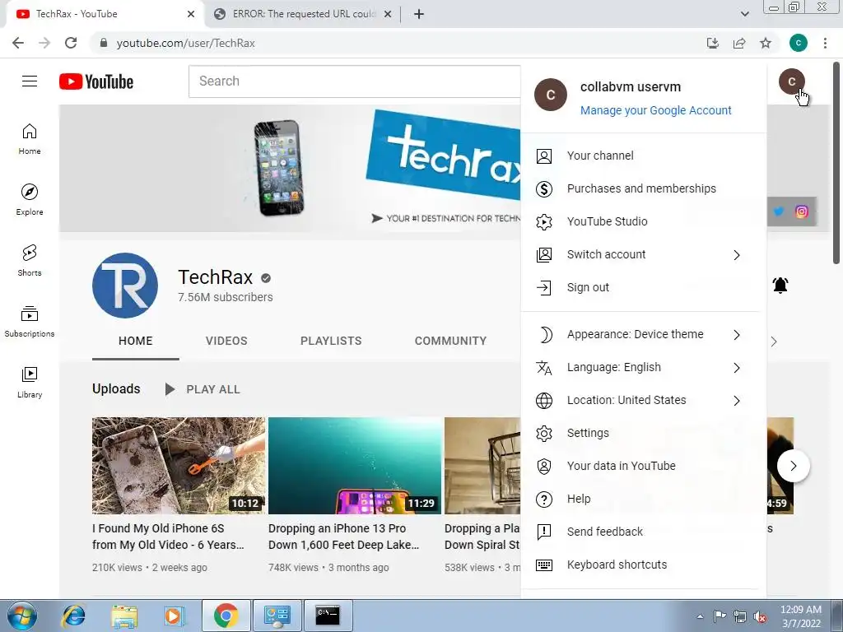Click the install app icon in the address bar
This screenshot has width=843, height=632.
click(x=713, y=43)
